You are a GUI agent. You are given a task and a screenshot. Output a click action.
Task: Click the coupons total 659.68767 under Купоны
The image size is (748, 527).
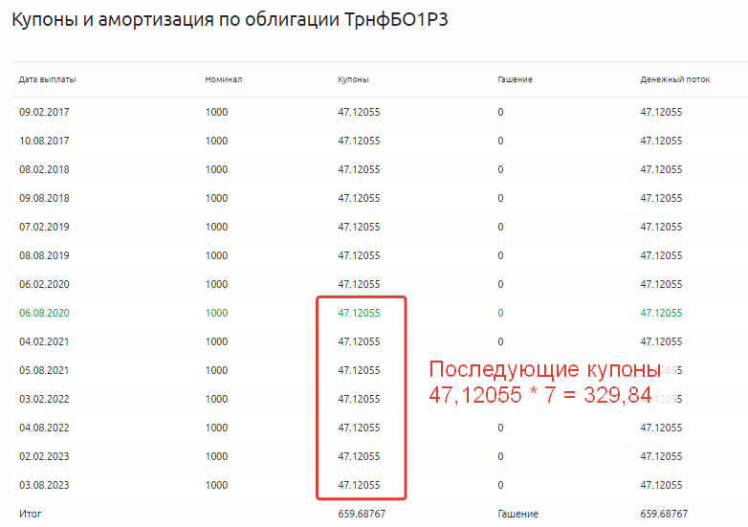tap(362, 514)
